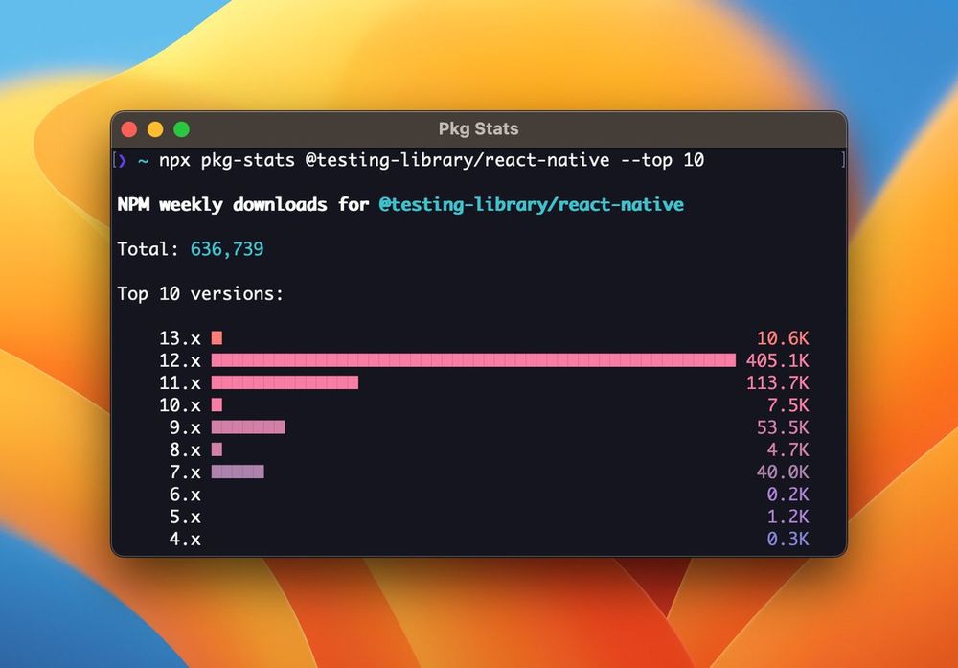
Task: Click the Total value 636,739
Action: click(x=227, y=249)
